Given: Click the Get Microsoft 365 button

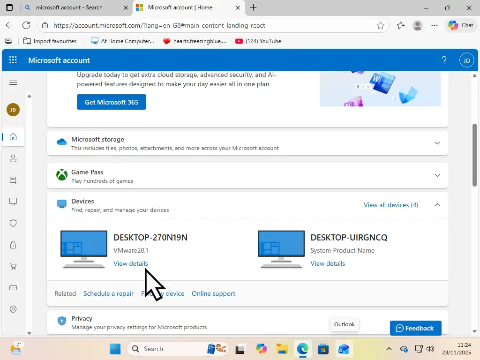Looking at the screenshot, I should pos(111,102).
